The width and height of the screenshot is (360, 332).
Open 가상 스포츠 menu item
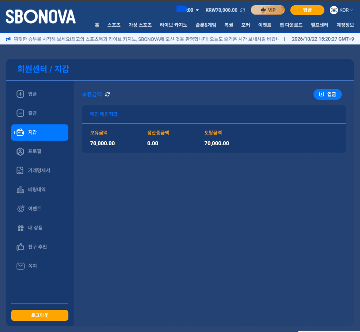(x=140, y=25)
